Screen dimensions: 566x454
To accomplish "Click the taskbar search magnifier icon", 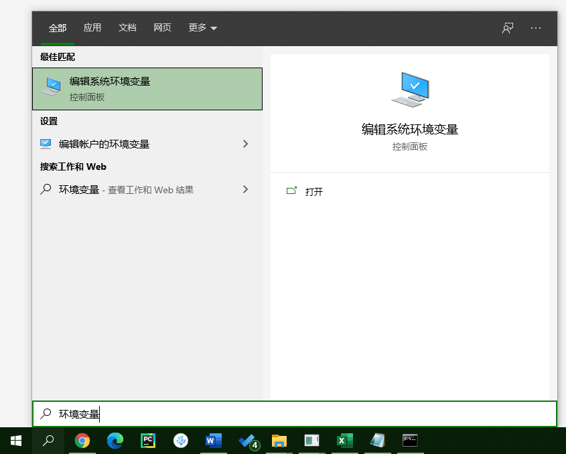I will click(48, 441).
